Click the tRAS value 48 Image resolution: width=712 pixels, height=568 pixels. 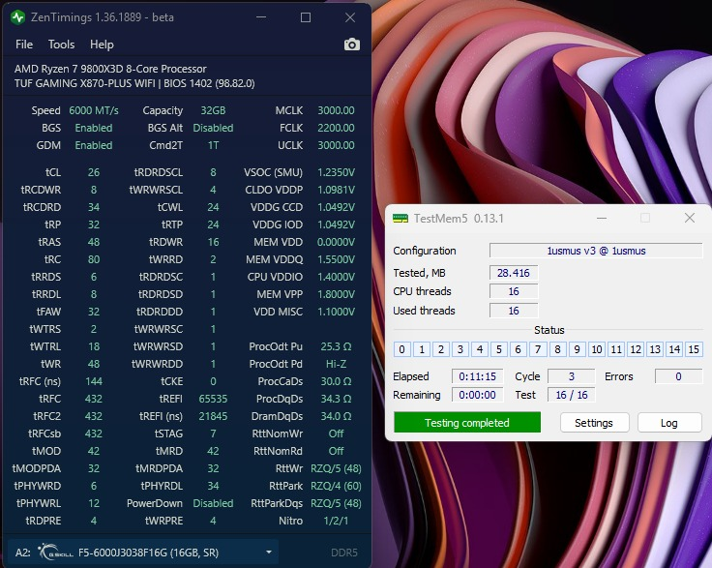(x=94, y=242)
